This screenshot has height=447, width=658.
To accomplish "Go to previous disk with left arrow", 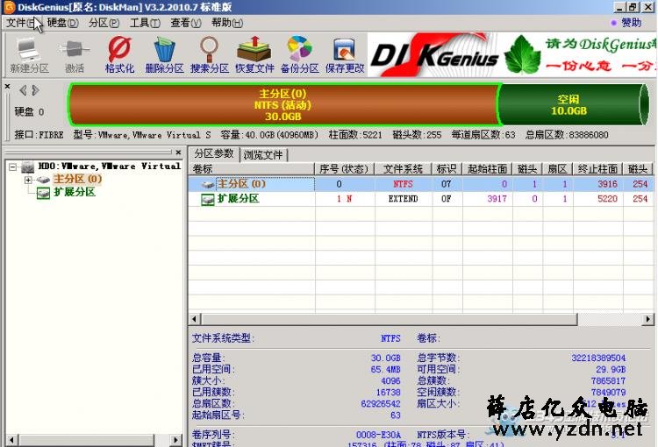I will coord(23,90).
